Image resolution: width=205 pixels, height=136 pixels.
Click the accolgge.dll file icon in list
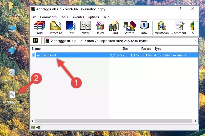[x=34, y=55]
